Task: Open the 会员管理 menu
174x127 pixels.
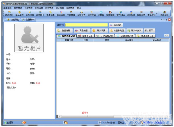Action: tap(28, 8)
